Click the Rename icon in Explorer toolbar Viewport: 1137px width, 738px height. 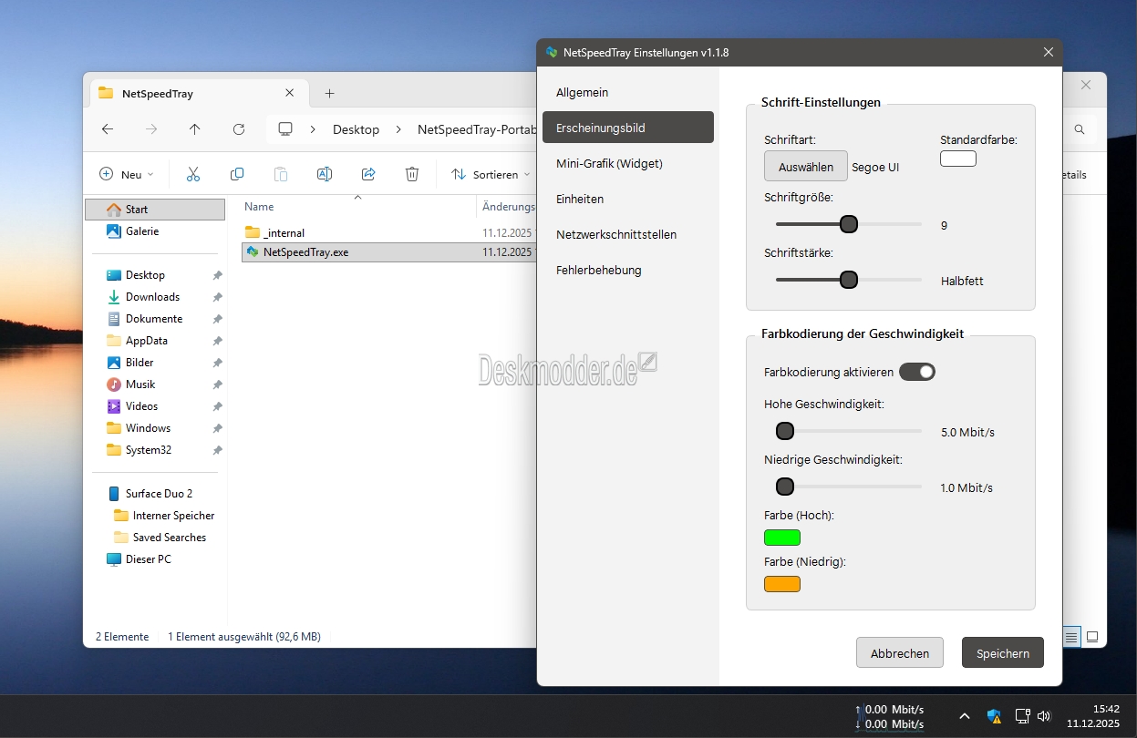pyautogui.click(x=324, y=174)
